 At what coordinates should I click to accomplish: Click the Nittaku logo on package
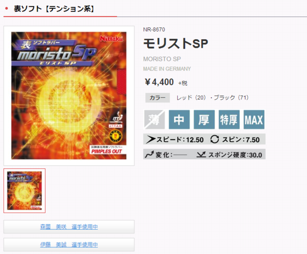pos(111,39)
